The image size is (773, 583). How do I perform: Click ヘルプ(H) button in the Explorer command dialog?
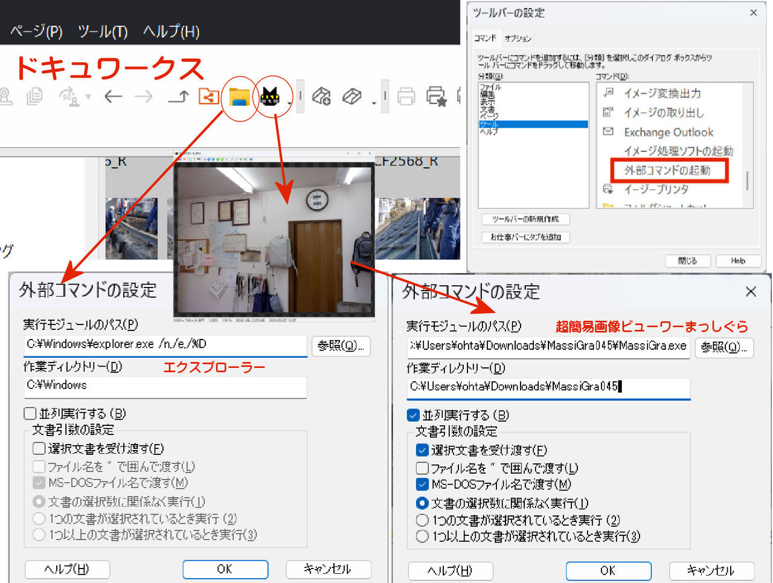67,569
